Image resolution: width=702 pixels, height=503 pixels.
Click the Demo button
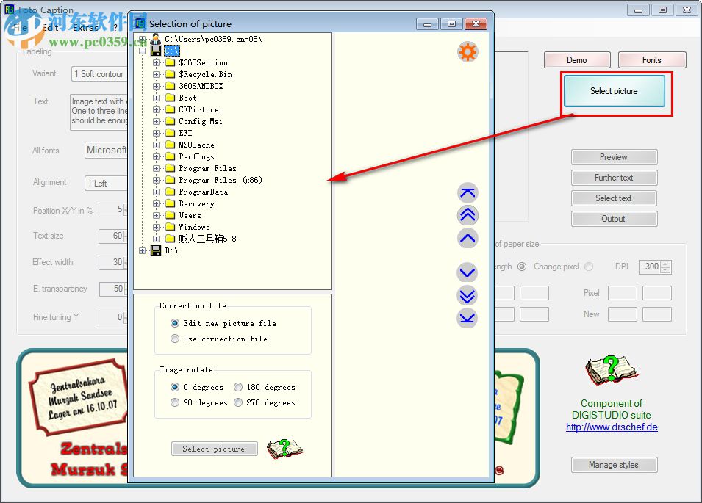(576, 60)
